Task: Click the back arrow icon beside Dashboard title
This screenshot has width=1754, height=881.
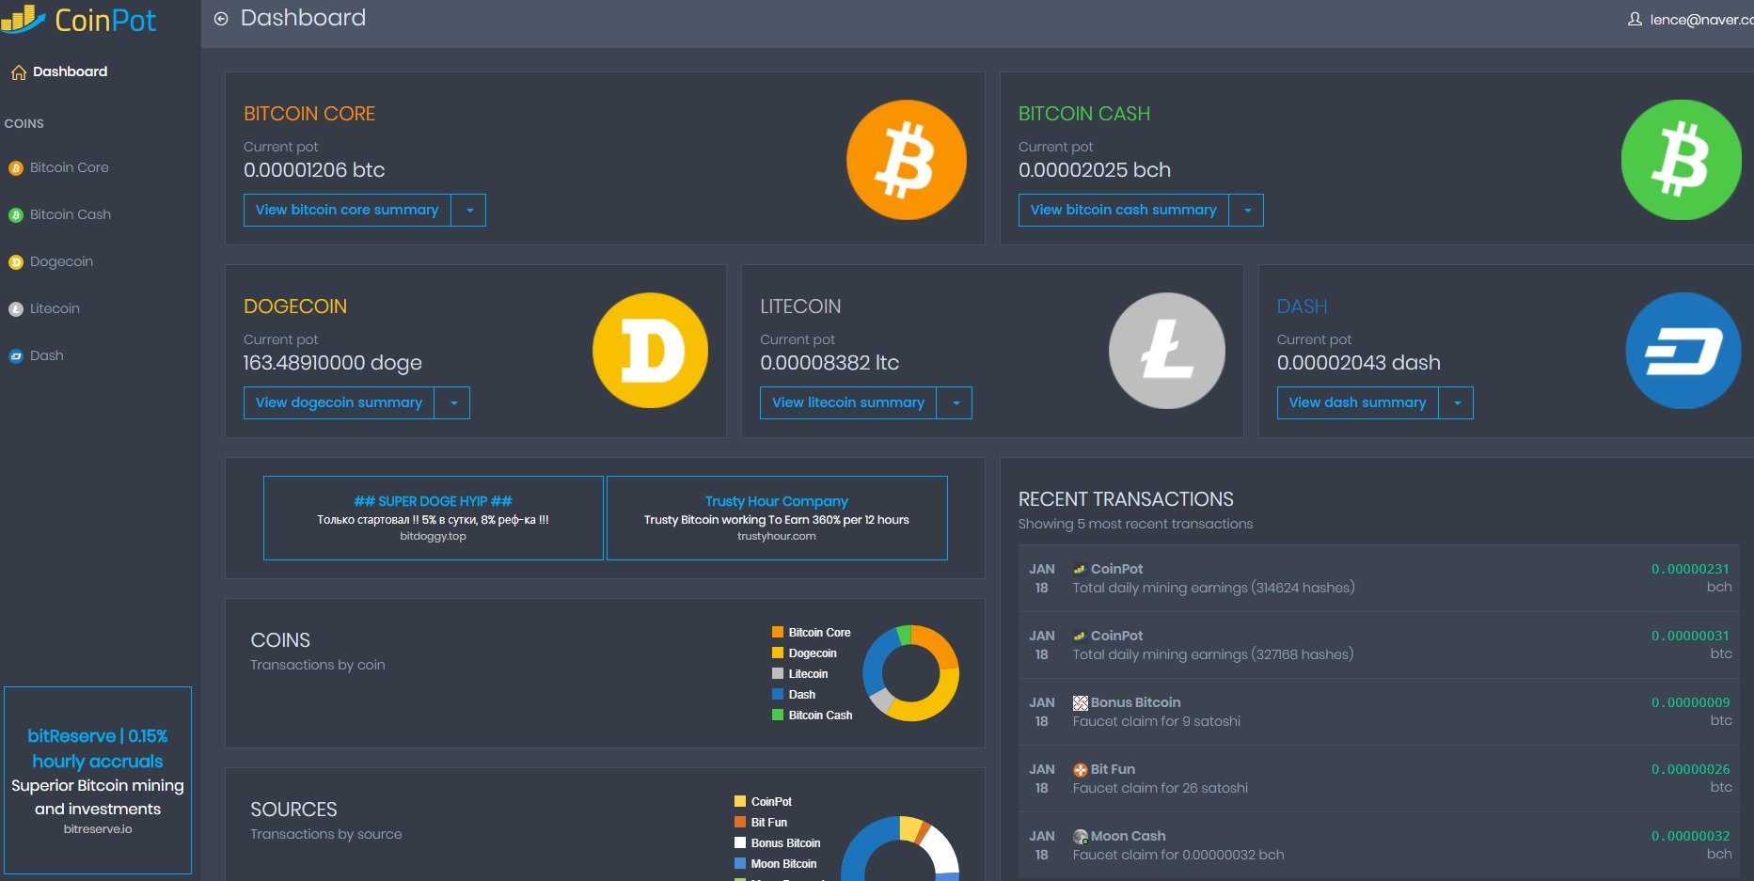Action: click(221, 19)
